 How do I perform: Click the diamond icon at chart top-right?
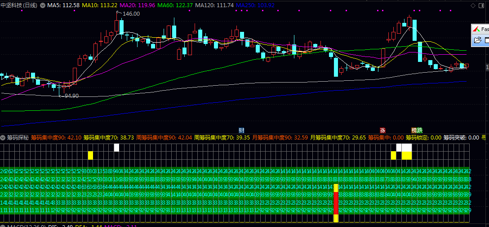click(473, 5)
